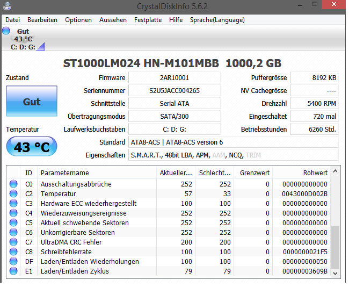Open the Hilfe menu

176,20
